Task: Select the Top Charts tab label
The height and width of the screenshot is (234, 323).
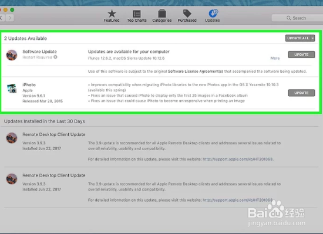Action: click(137, 21)
